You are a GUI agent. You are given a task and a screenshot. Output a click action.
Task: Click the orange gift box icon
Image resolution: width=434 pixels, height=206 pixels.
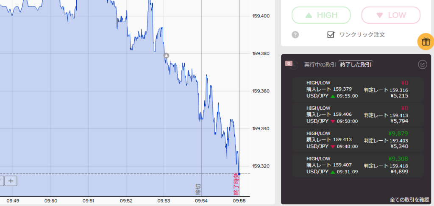tap(426, 42)
